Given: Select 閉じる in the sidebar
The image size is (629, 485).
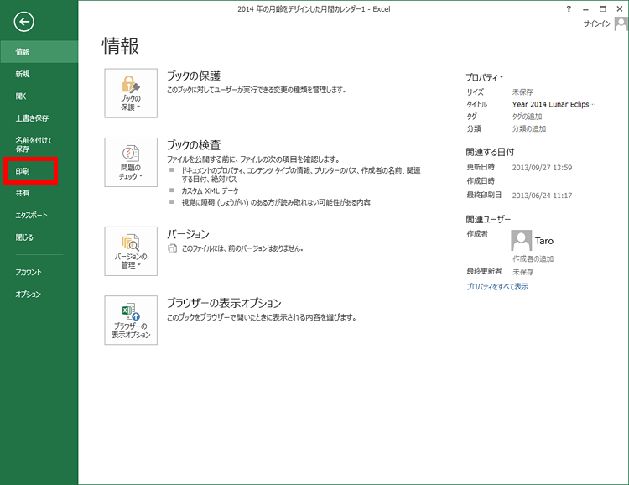Looking at the screenshot, I should [x=39, y=237].
